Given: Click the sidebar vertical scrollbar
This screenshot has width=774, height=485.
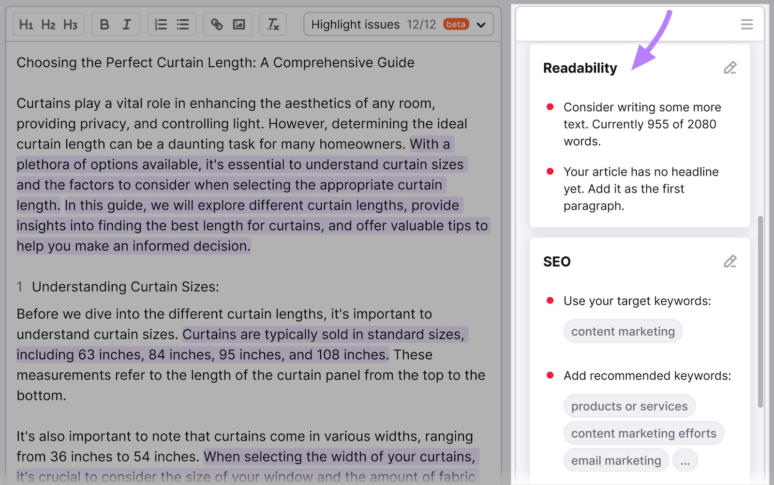Looking at the screenshot, I should (x=760, y=312).
